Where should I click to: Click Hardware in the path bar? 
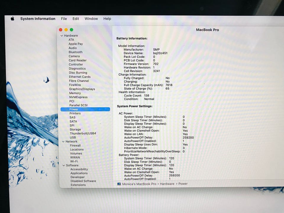coord(167,184)
